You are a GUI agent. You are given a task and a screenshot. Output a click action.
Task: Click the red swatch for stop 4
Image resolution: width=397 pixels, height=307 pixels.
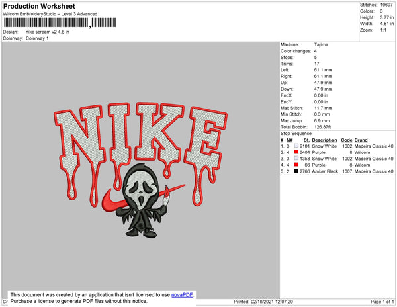296,165
